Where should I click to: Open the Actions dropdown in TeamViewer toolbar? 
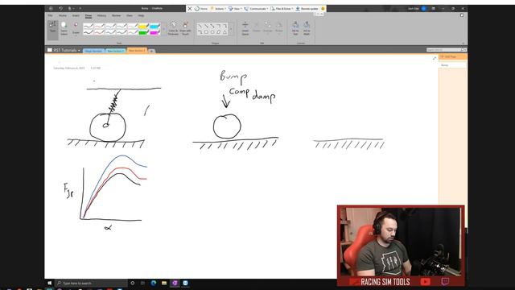click(x=218, y=9)
